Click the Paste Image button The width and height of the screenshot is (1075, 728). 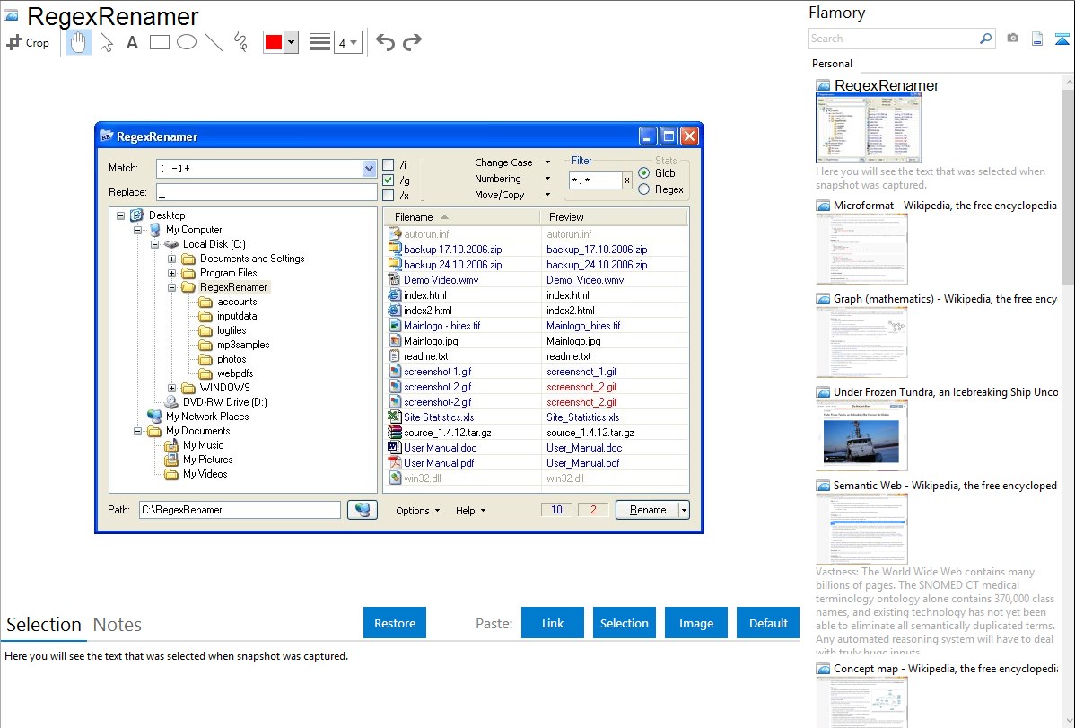[695, 623]
